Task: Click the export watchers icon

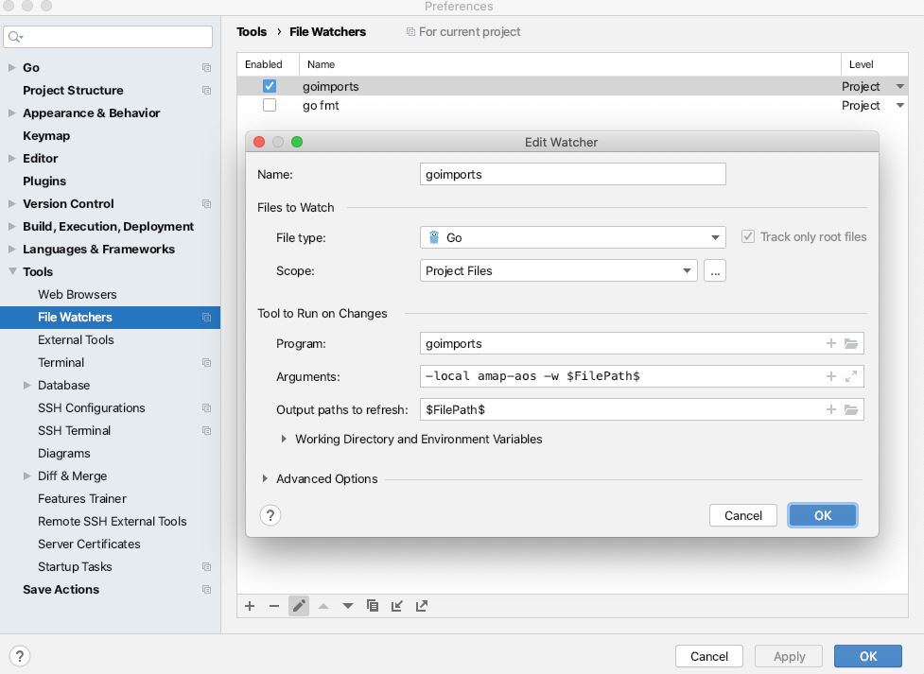Action: 422,606
